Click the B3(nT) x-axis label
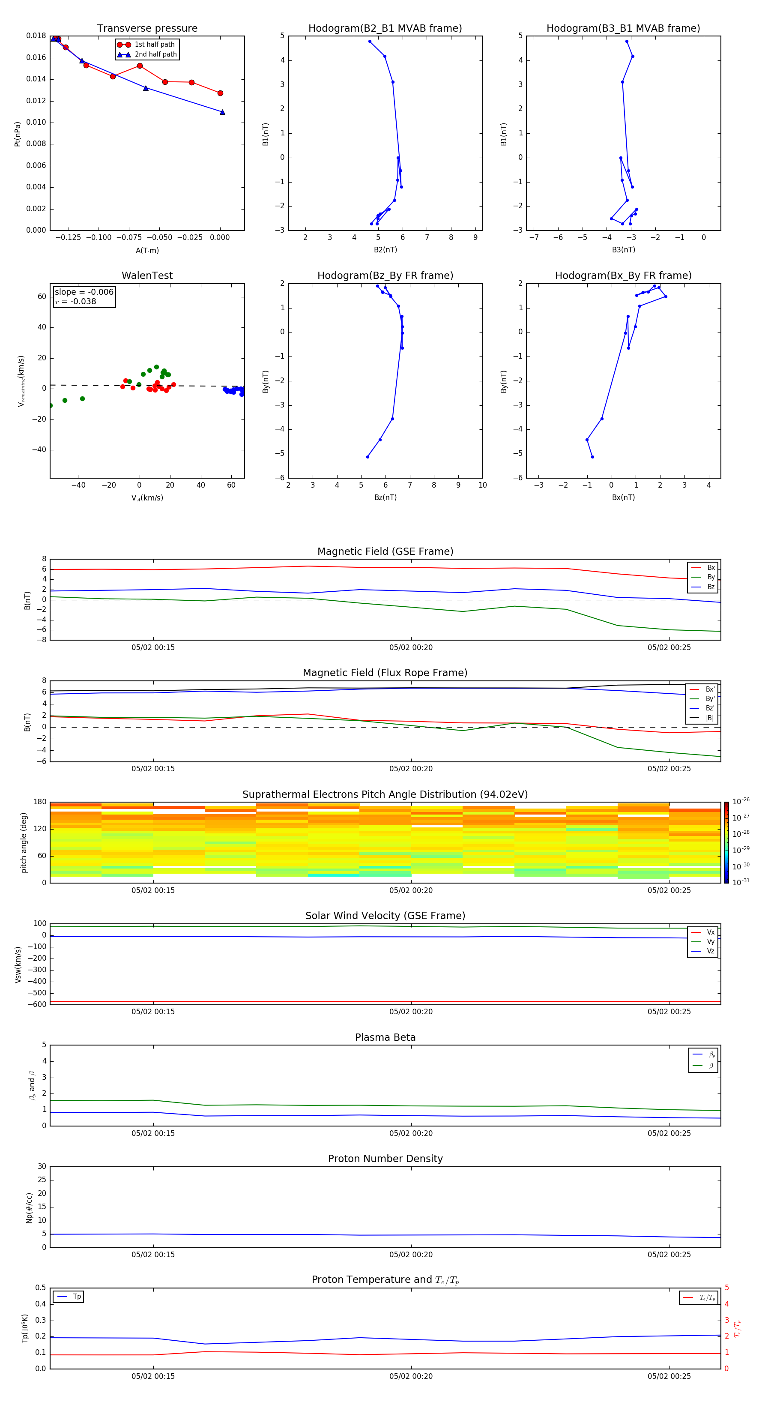Image resolution: width=771 pixels, height=1414 pixels. click(623, 250)
